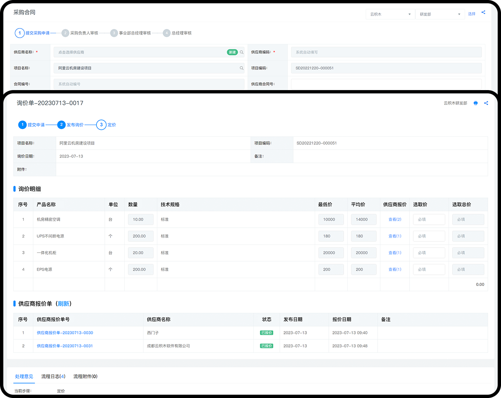Click search icon in project name field
Viewport: 501px width, 398px height.
[x=242, y=68]
